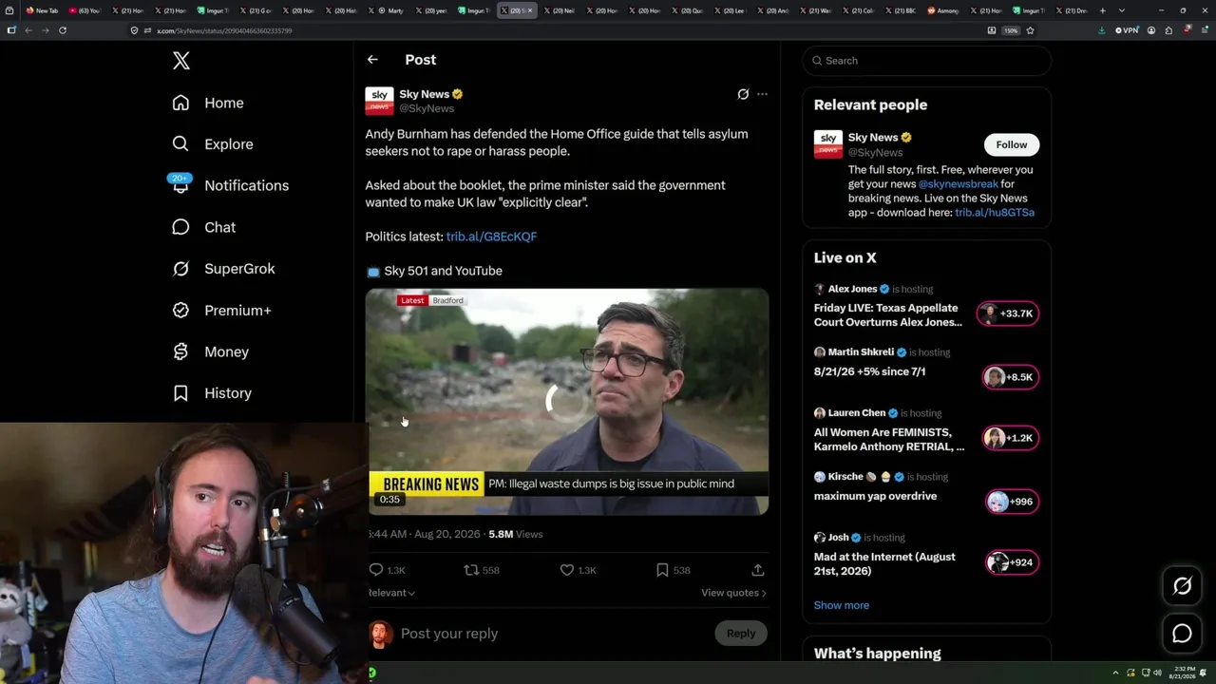The width and height of the screenshot is (1216, 684).
Task: Click the Post your reply field
Action: [551, 634]
